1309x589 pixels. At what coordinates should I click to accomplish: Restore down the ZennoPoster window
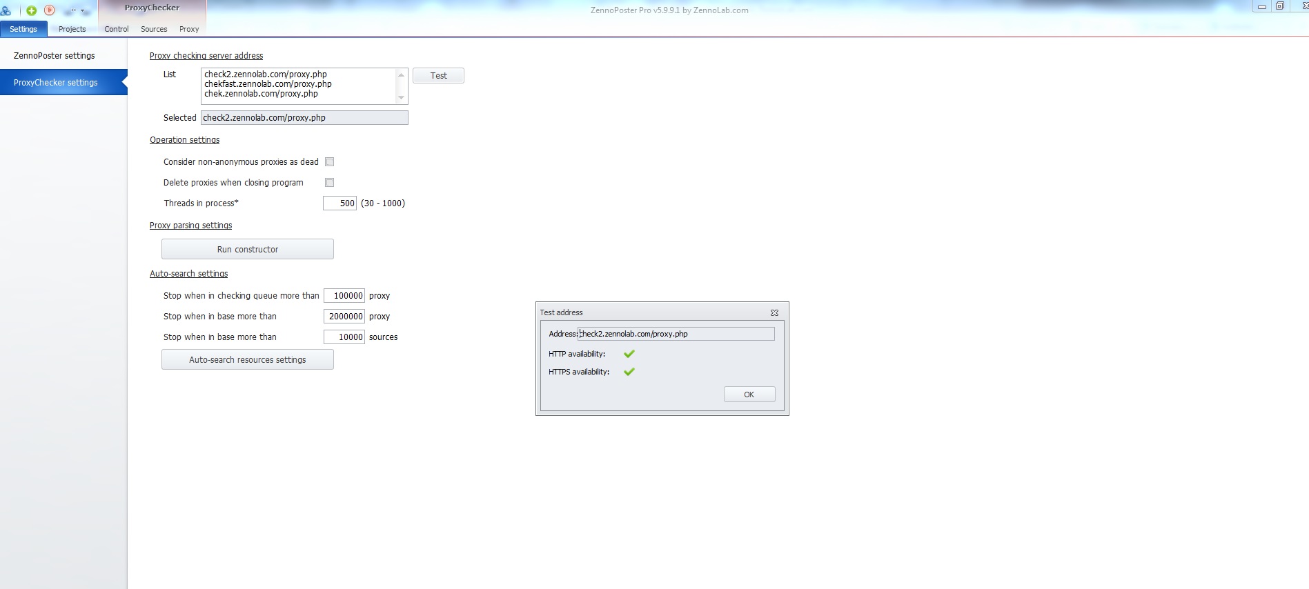(1279, 6)
